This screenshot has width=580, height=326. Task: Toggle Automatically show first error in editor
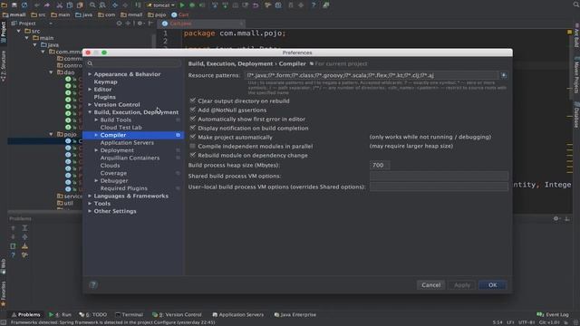[192, 119]
